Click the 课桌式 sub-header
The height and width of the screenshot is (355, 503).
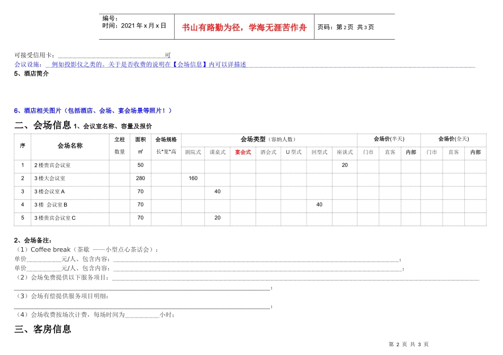point(218,152)
